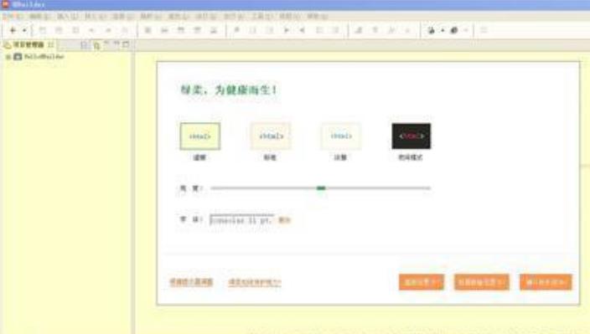Click the Consolas 11 pt font field
Viewport: 590px width, 334px height.
[x=241, y=220]
